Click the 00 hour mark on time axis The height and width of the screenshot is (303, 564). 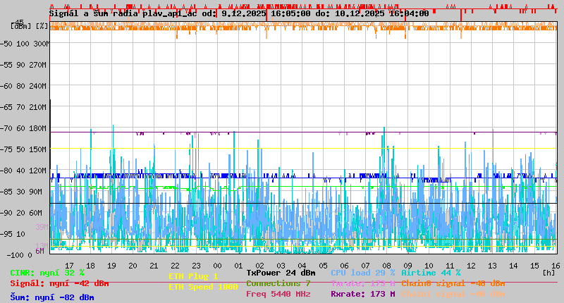tap(218, 266)
